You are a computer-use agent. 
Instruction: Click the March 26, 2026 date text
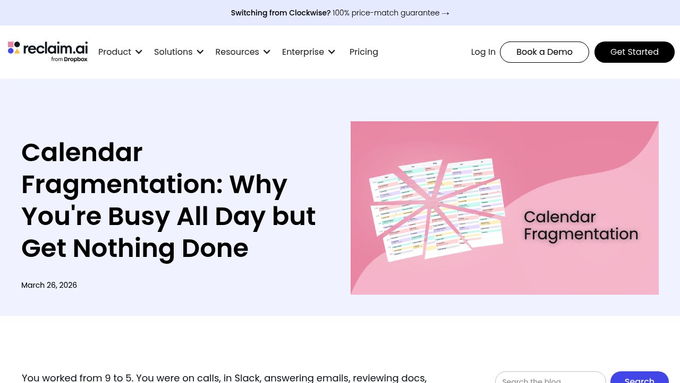(x=49, y=285)
